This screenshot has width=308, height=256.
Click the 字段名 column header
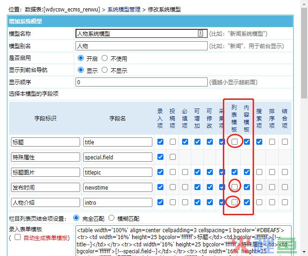coord(117,118)
